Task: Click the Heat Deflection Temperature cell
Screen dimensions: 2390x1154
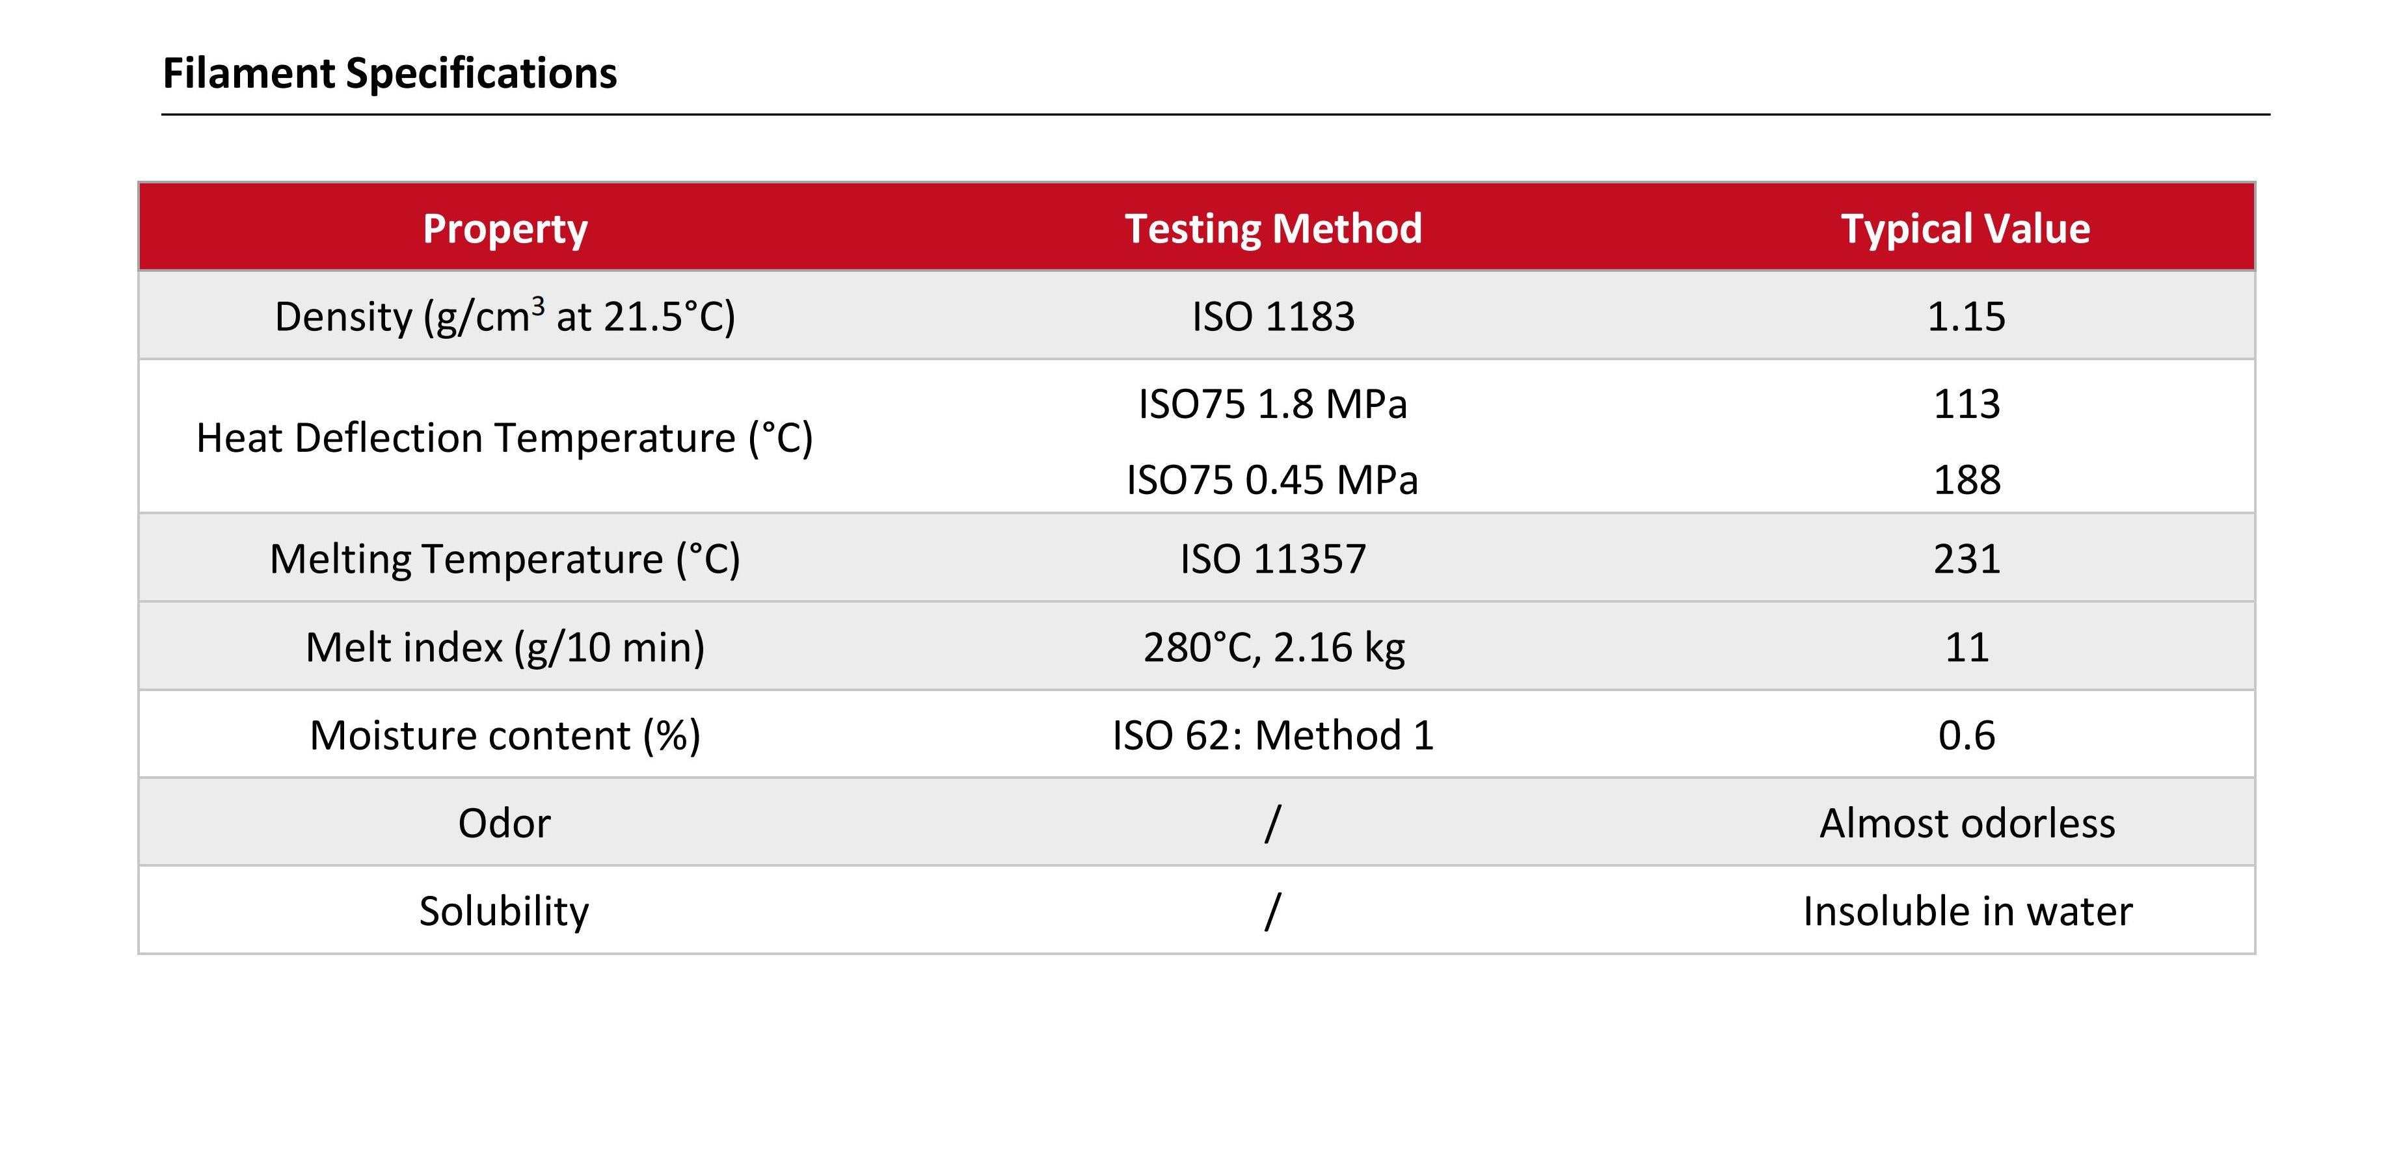Action: [505, 438]
